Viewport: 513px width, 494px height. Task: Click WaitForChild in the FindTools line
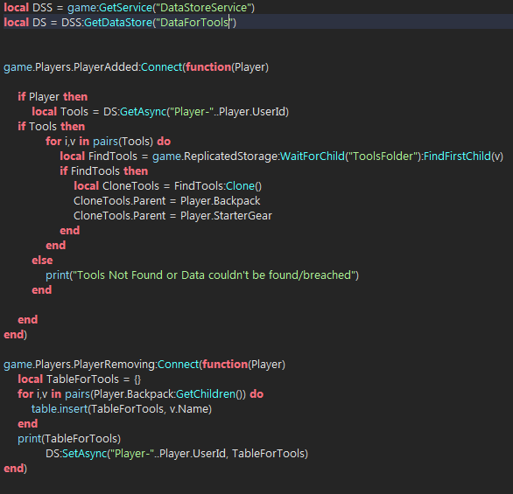[x=313, y=157]
